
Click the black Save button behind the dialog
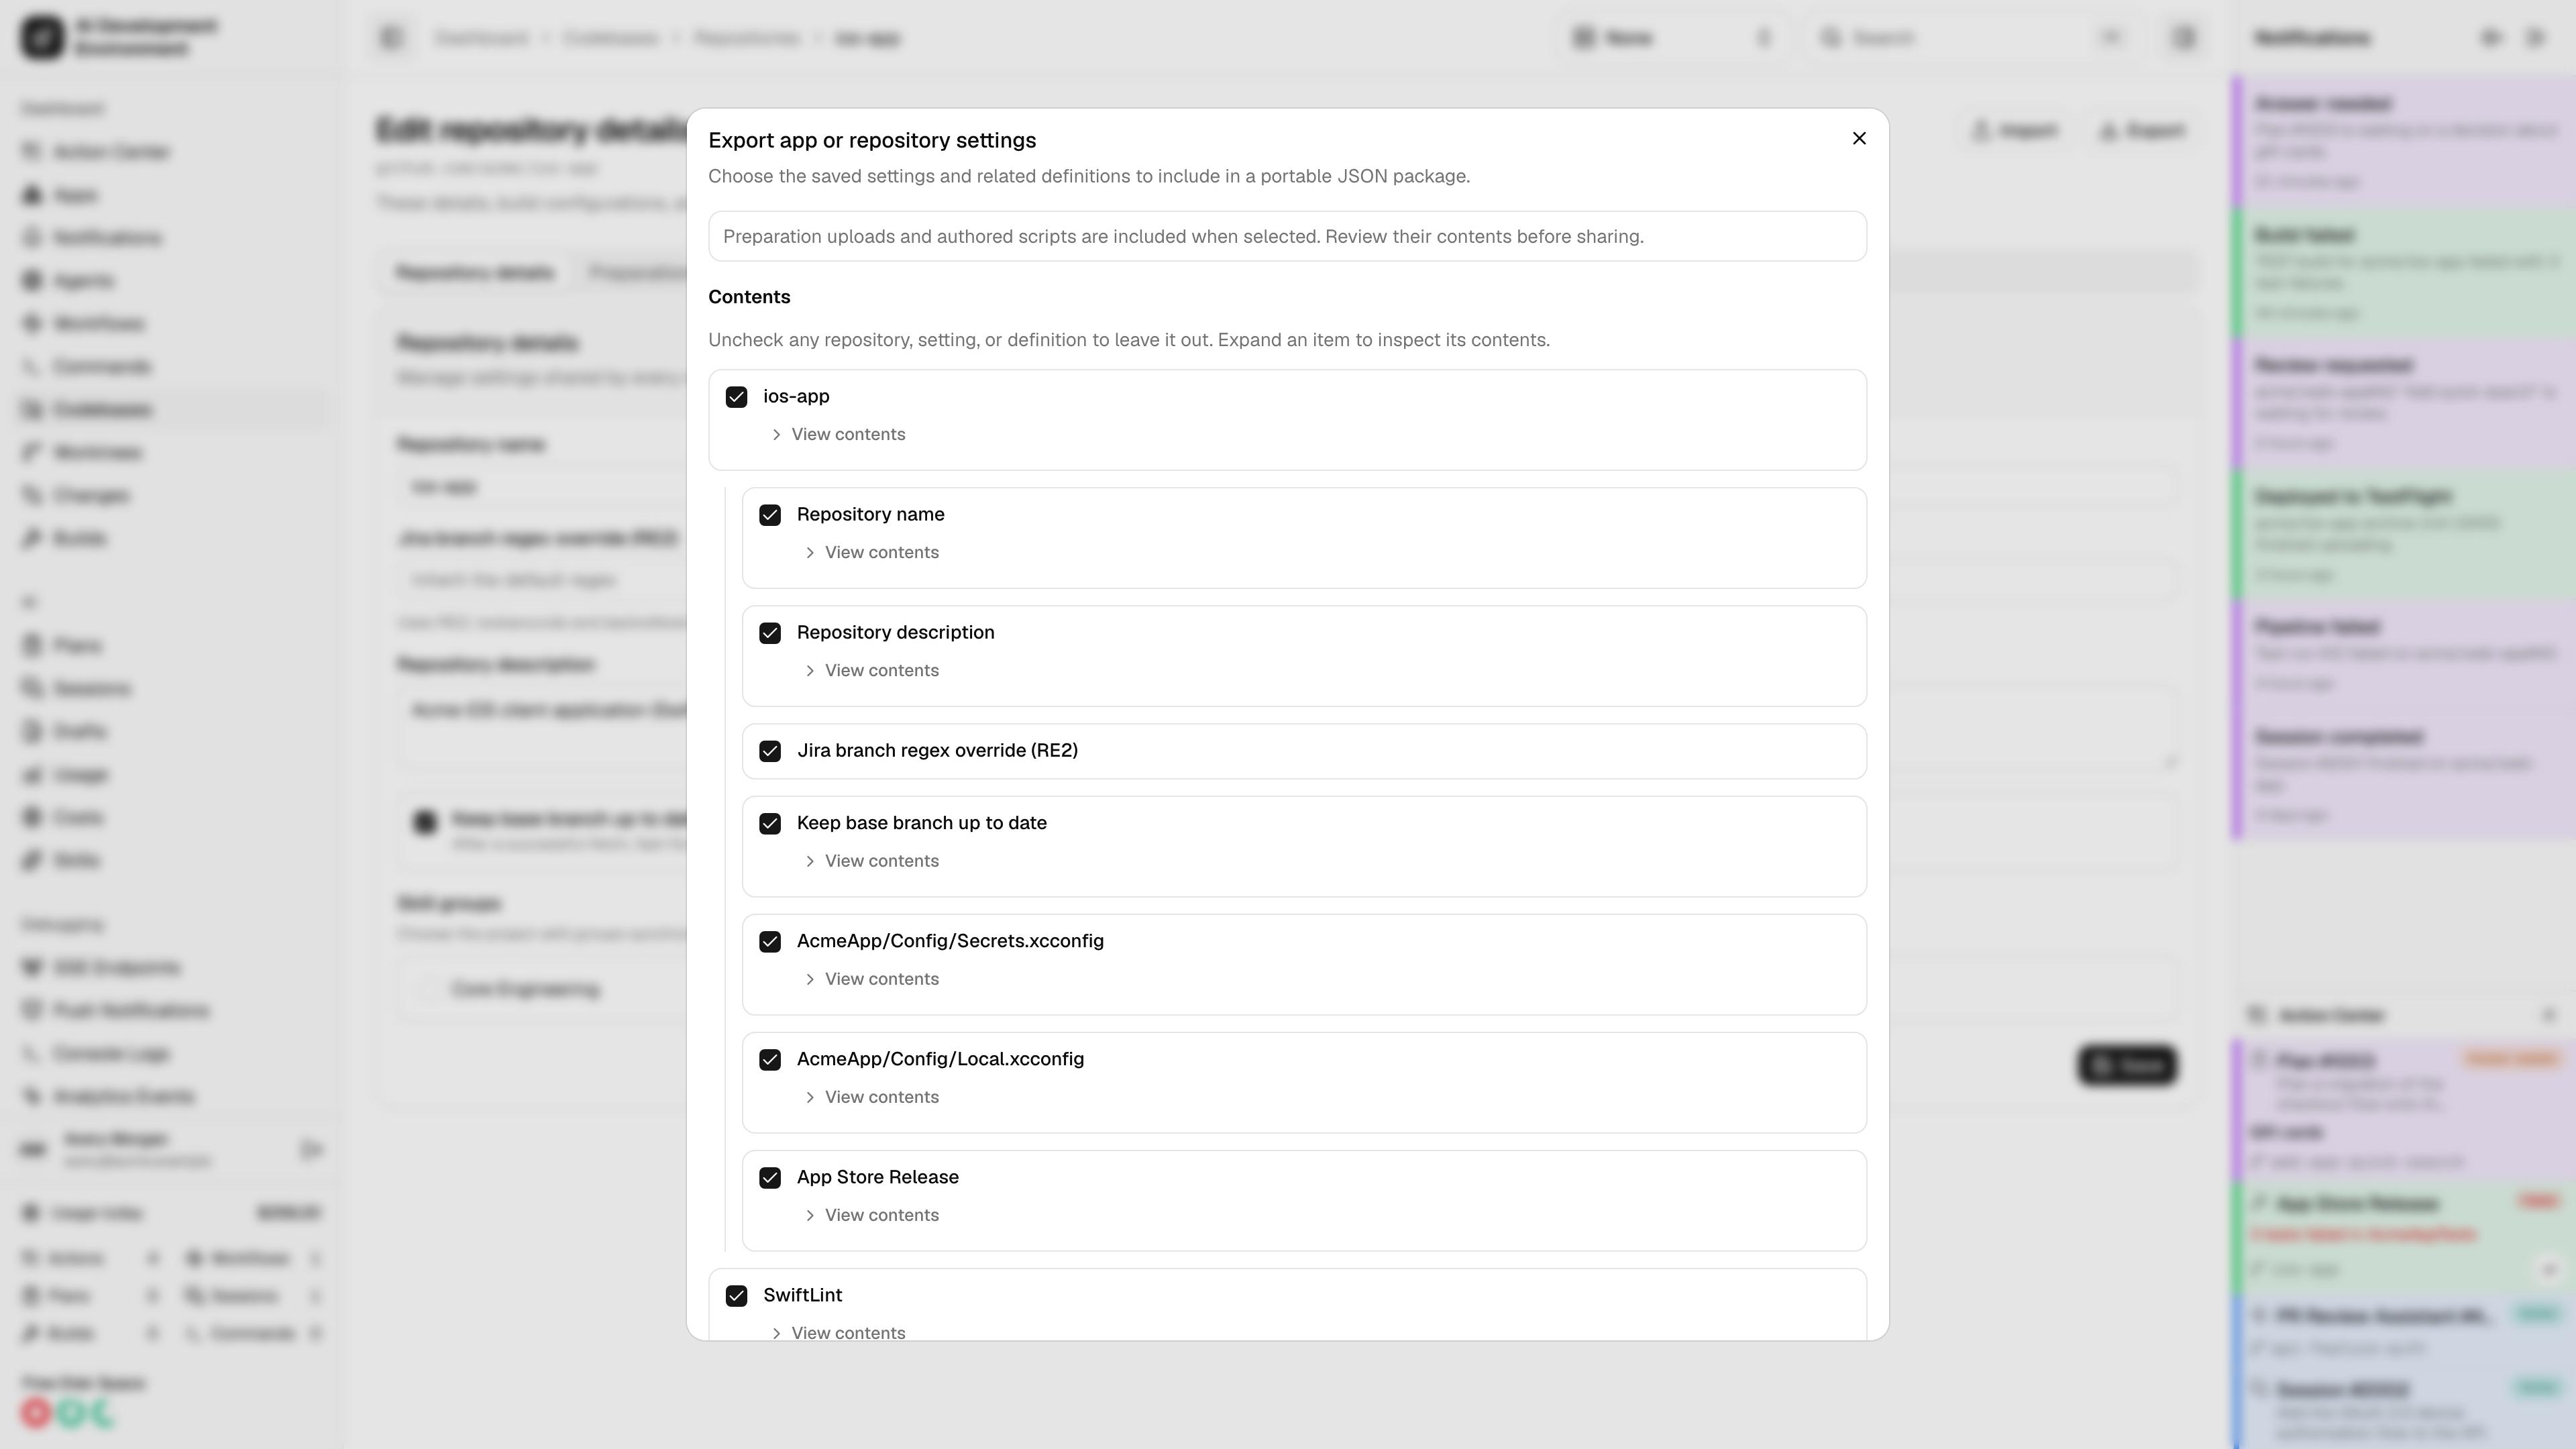pyautogui.click(x=2127, y=1065)
